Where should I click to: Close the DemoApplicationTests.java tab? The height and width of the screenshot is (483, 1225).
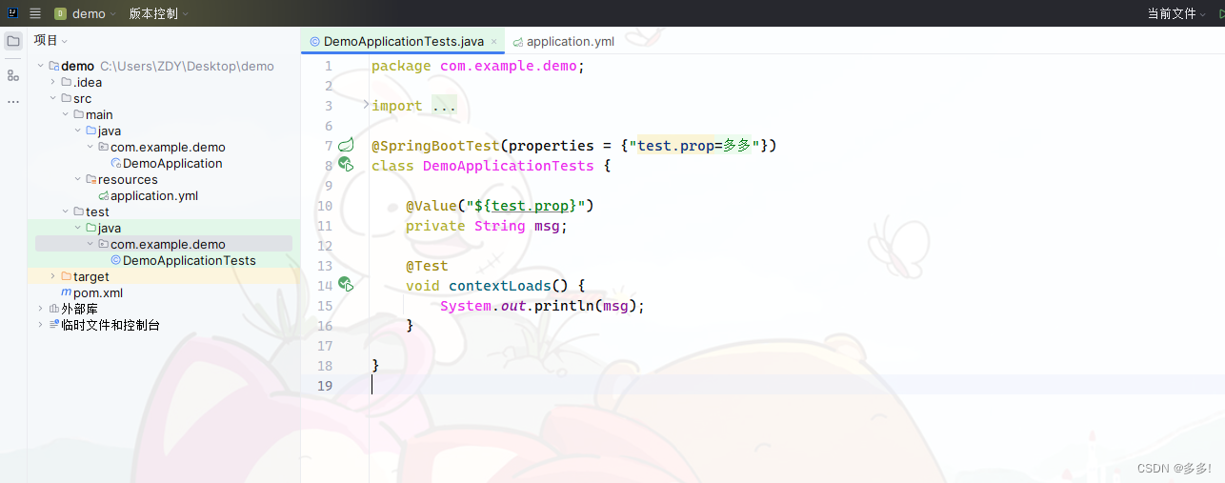click(x=493, y=42)
